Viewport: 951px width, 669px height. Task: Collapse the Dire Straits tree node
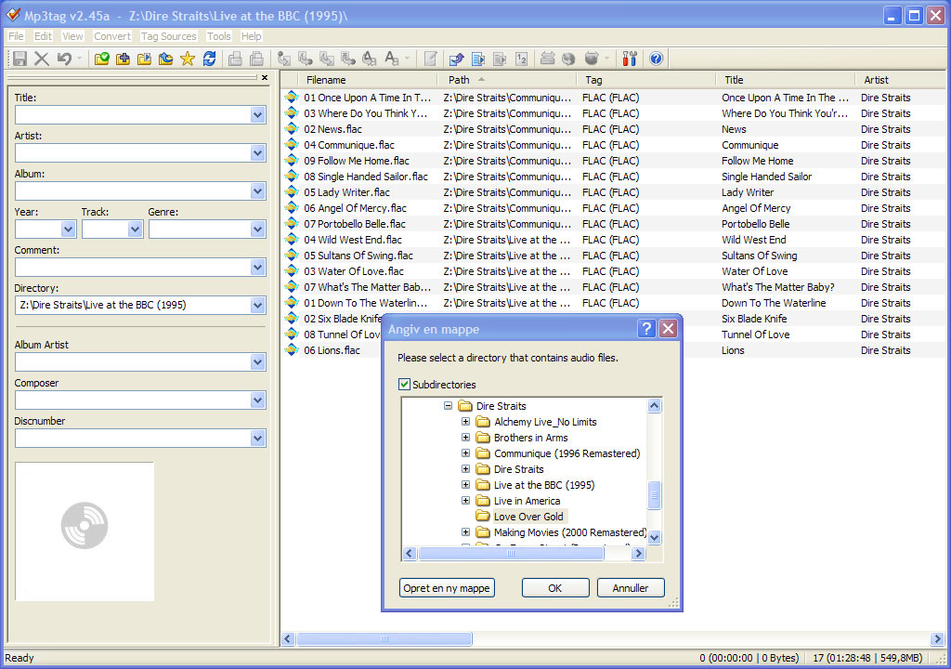point(448,405)
